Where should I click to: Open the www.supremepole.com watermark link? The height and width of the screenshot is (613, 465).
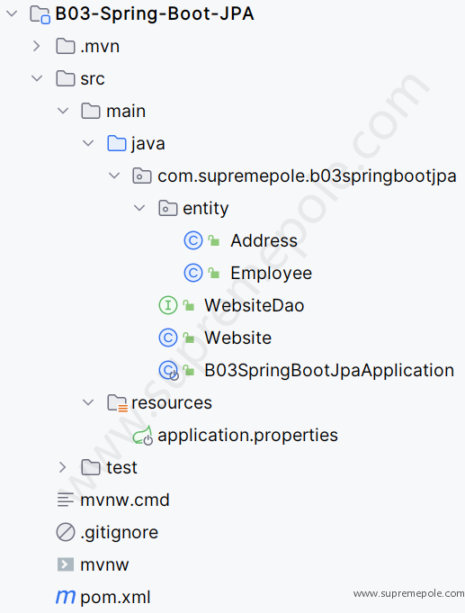(x=408, y=593)
